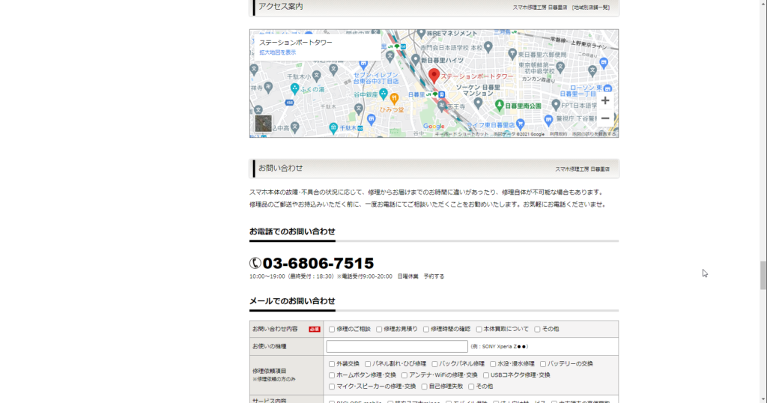Open 拡大地図を表示 link
The width and height of the screenshot is (767, 403).
pos(277,52)
